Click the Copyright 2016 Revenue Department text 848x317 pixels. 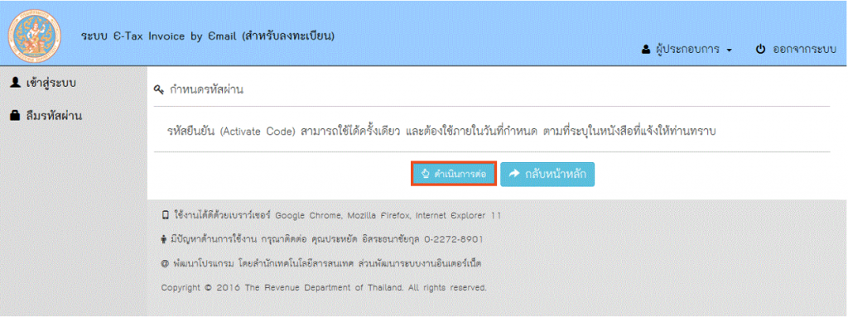(x=324, y=288)
